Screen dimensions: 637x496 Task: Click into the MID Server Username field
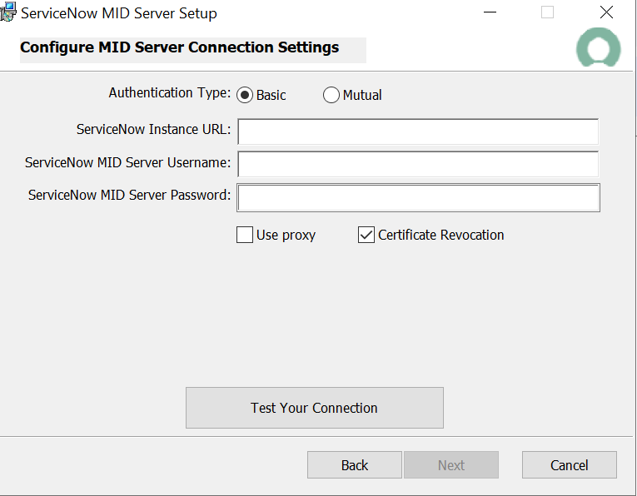click(x=418, y=164)
